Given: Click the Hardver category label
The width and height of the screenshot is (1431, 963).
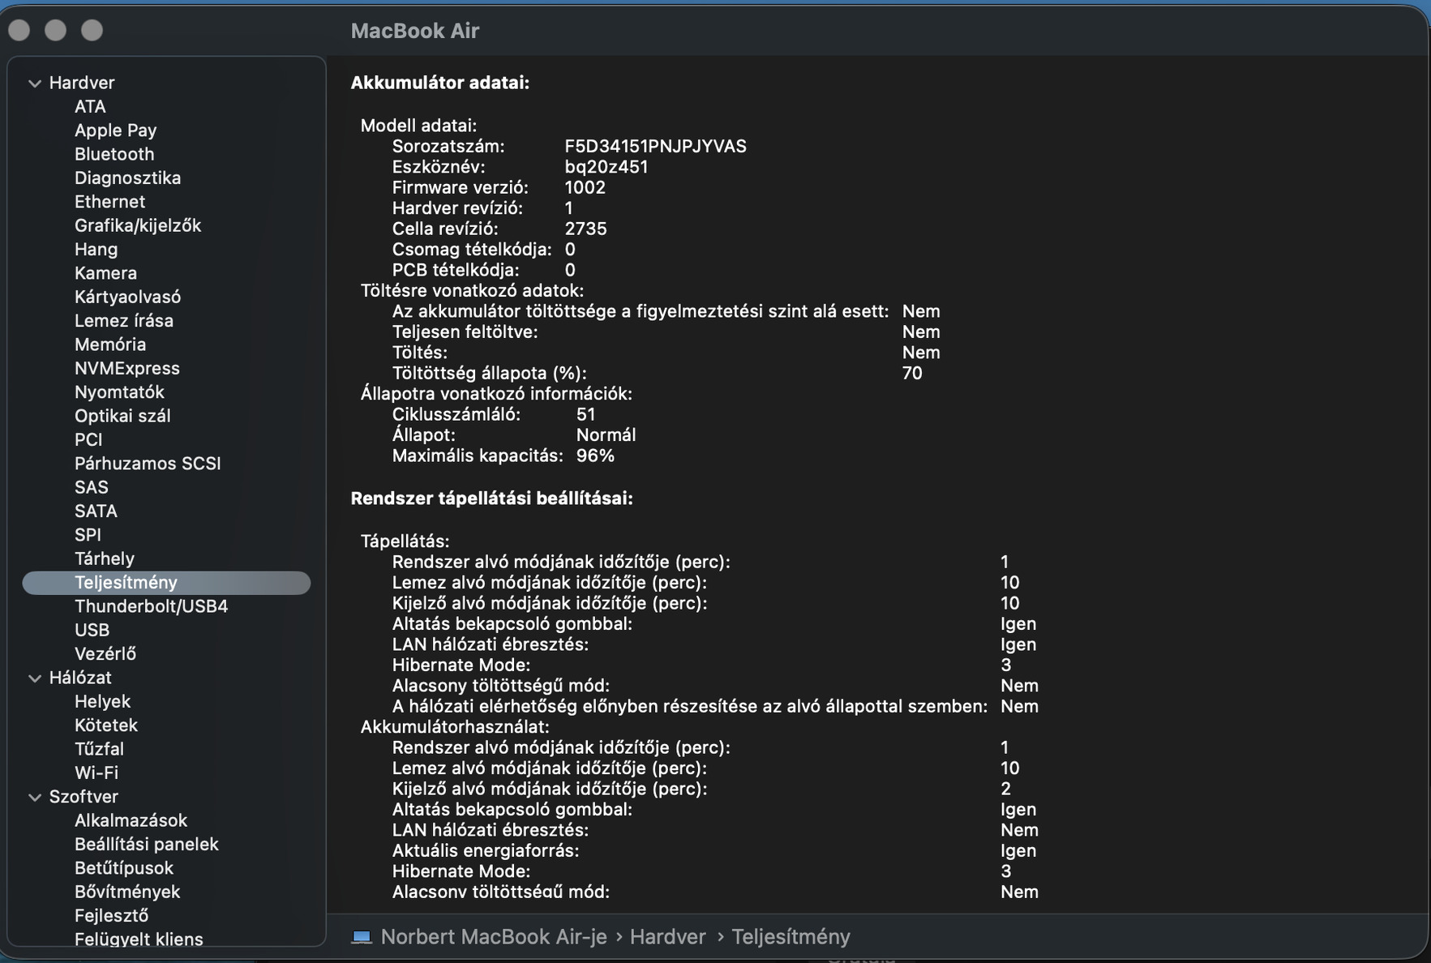Looking at the screenshot, I should click(82, 83).
